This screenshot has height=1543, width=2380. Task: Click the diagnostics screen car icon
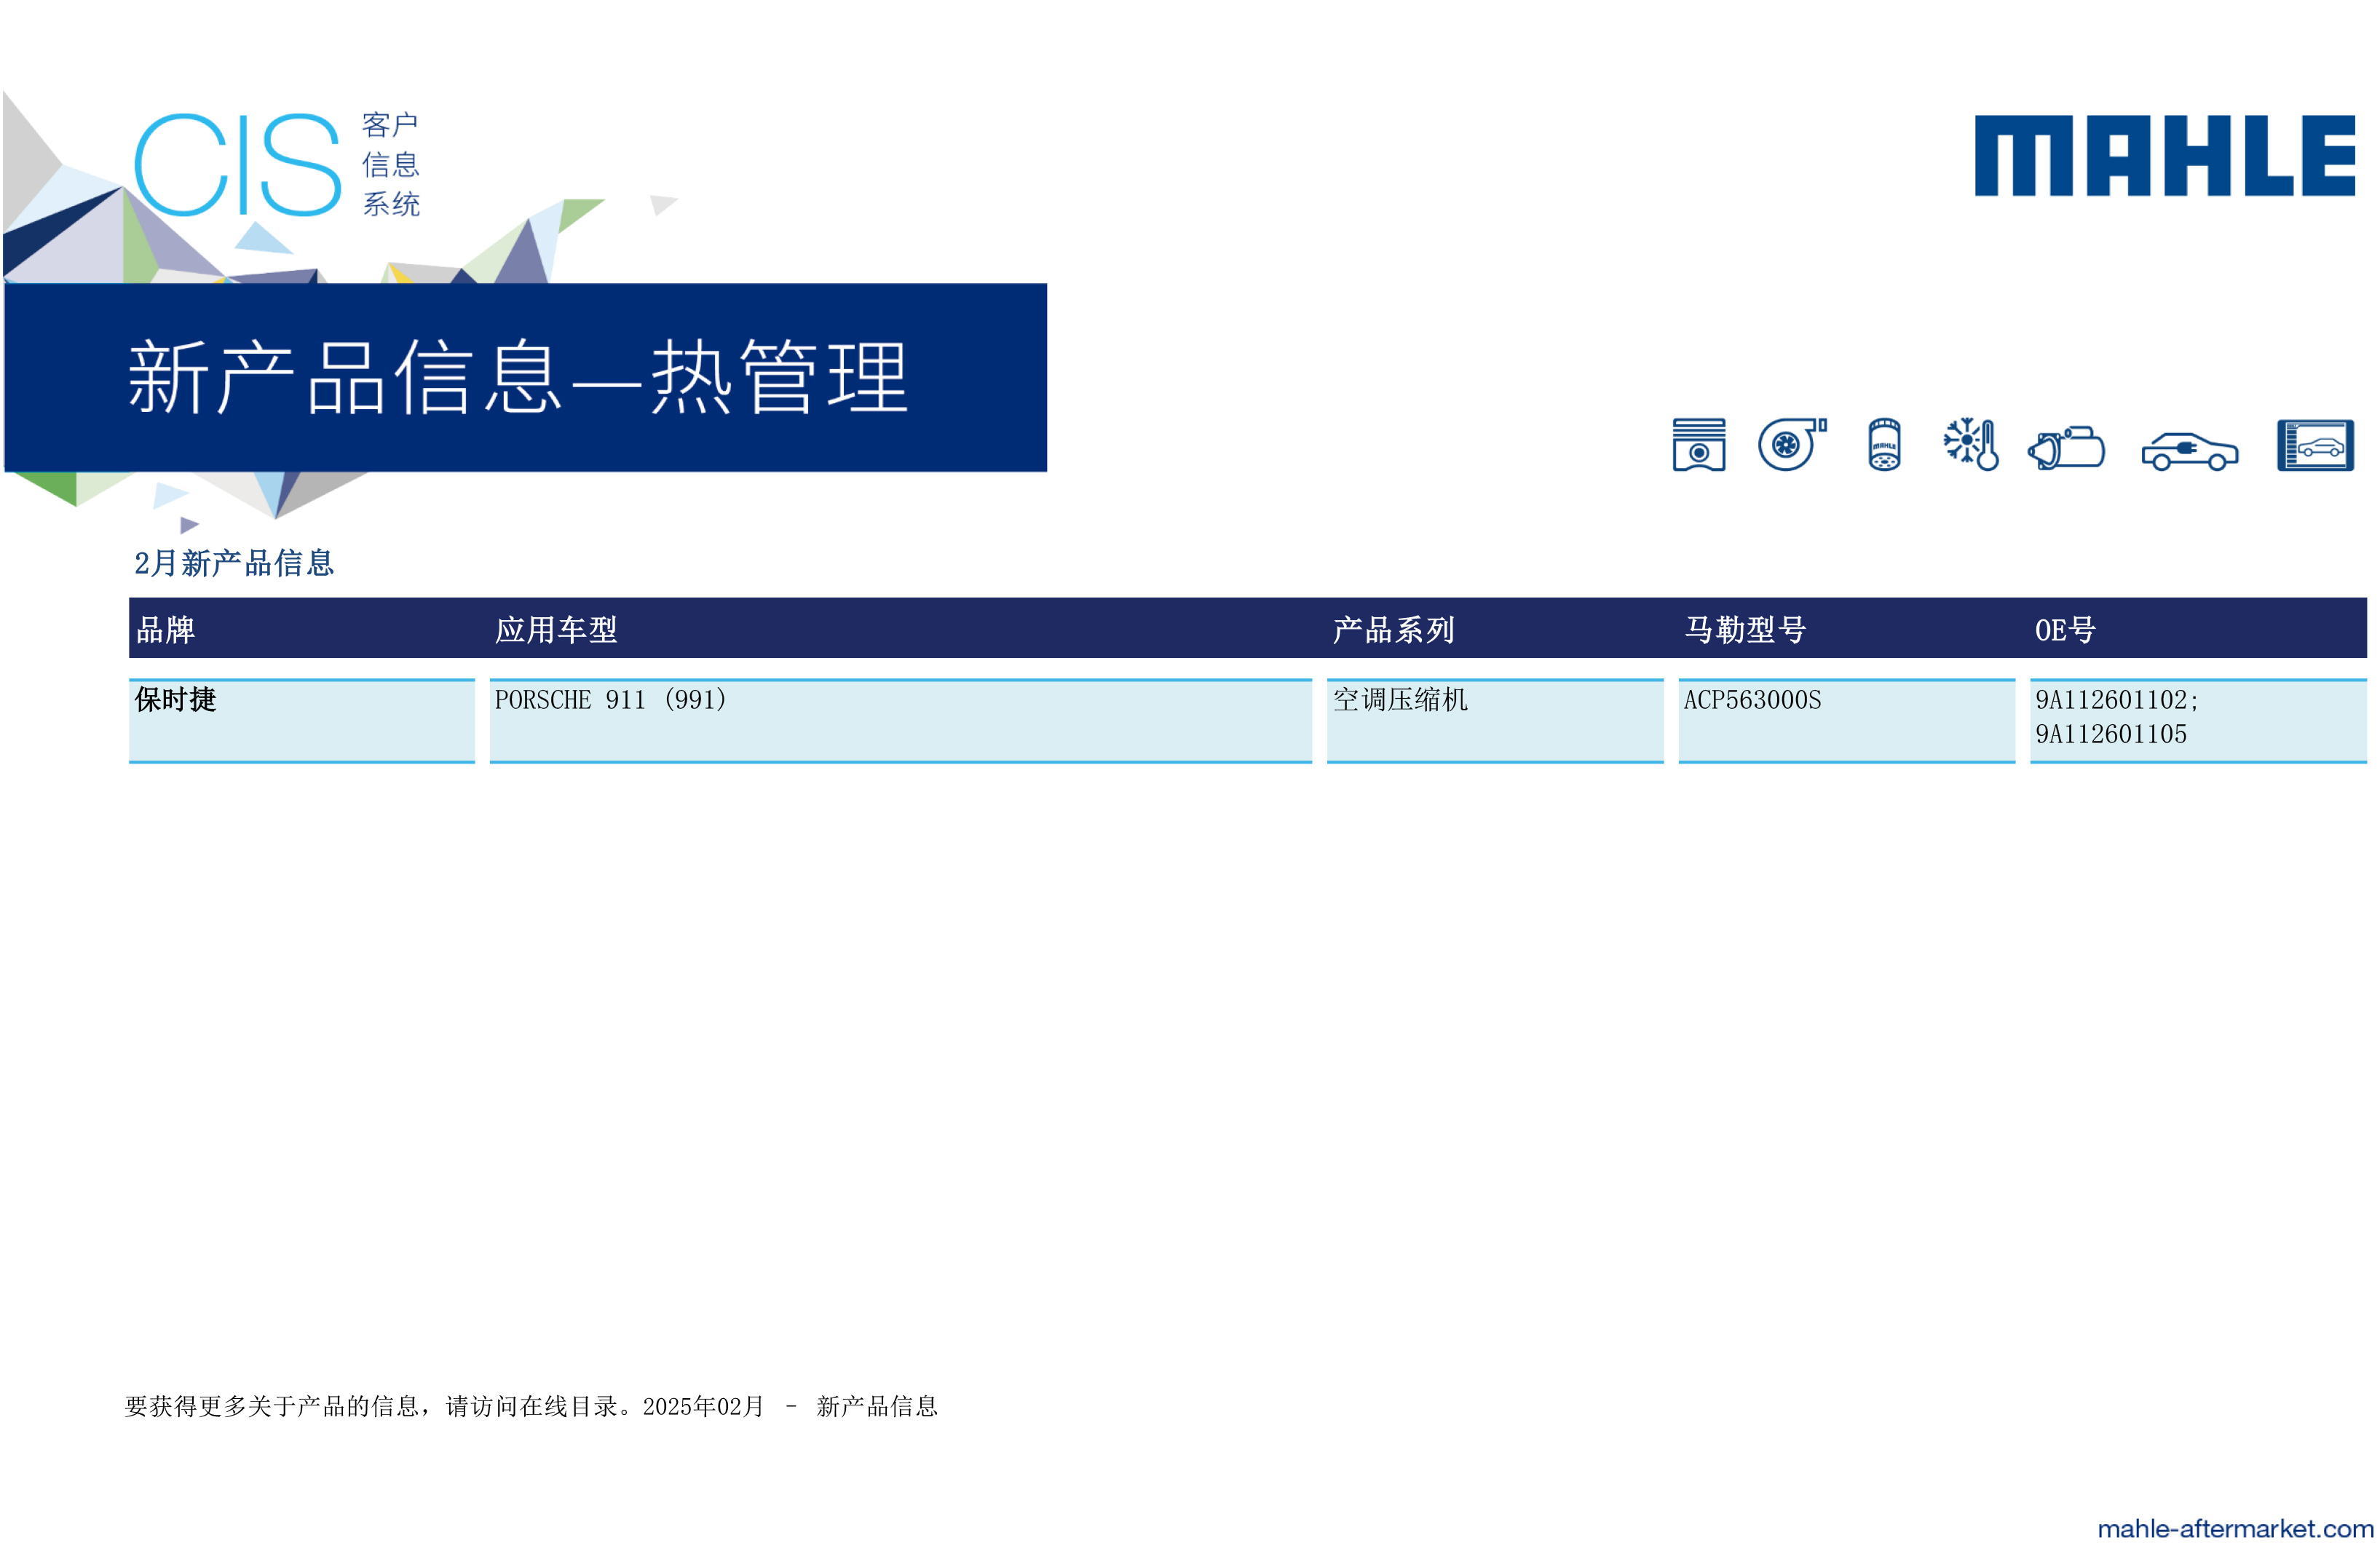pos(2315,445)
